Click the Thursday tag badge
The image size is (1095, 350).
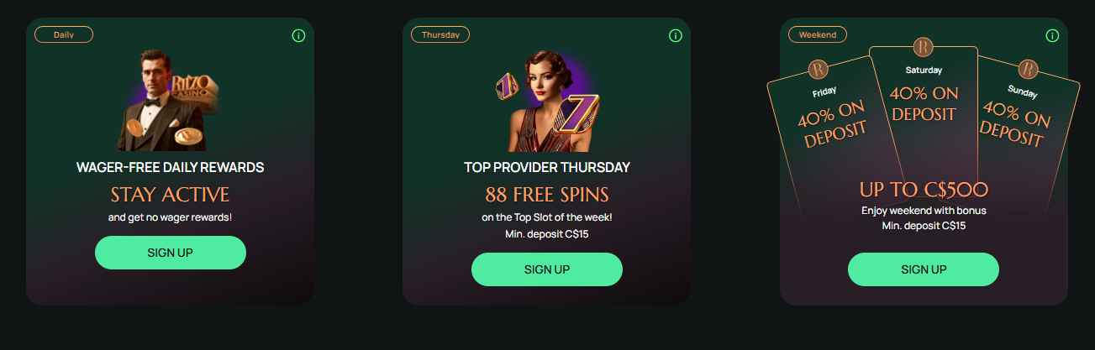(x=440, y=34)
